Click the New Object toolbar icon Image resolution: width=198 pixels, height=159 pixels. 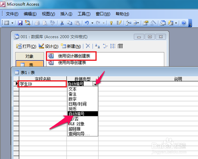(x=171, y=23)
